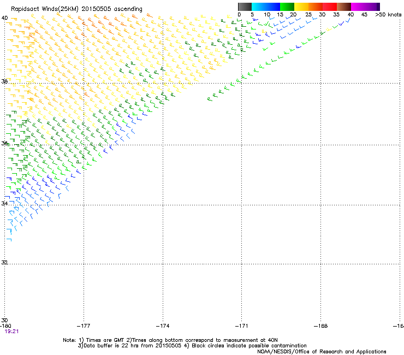This screenshot has width=404, height=355.
Task: Click the longitude label '-171'
Action: pos(241,326)
